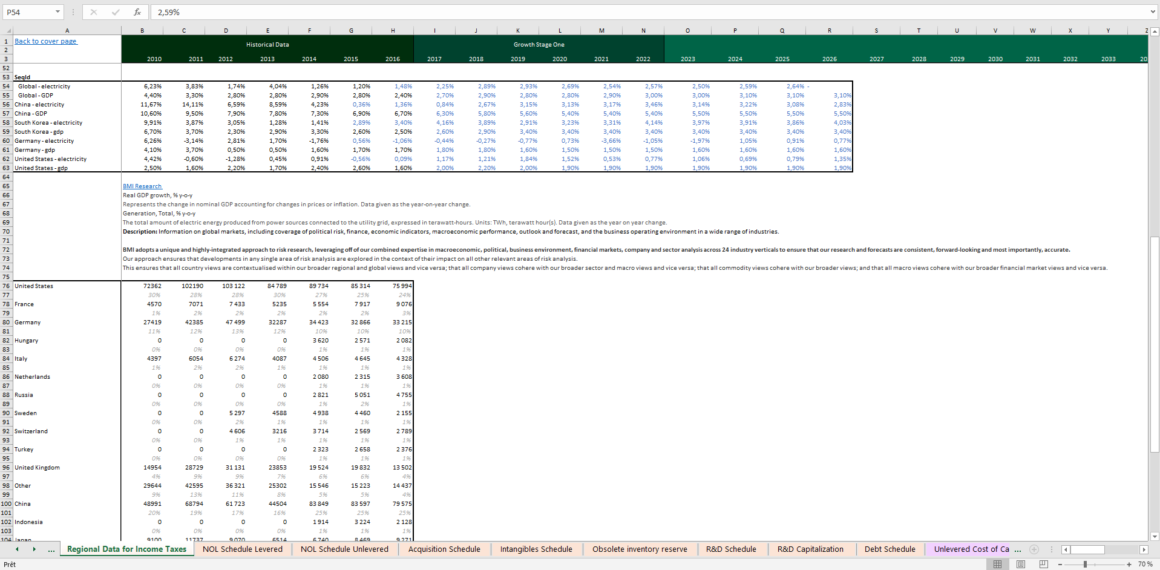Select the China - GDP label cell
This screenshot has height=570, width=1160.
tap(67, 114)
